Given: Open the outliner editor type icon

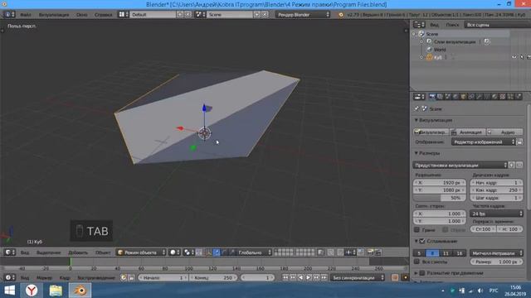Looking at the screenshot, I should [x=419, y=25].
